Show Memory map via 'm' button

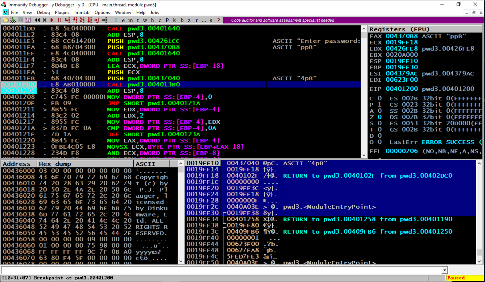coord(131,20)
